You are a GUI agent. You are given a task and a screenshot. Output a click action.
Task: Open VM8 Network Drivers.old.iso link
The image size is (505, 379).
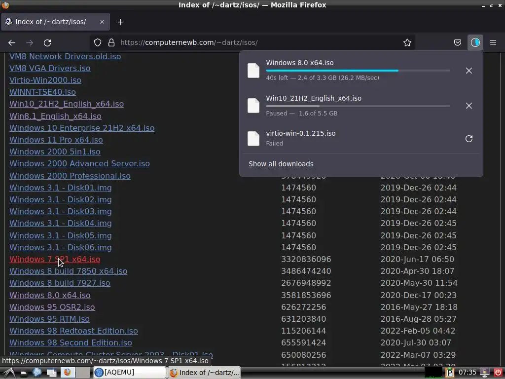65,56
